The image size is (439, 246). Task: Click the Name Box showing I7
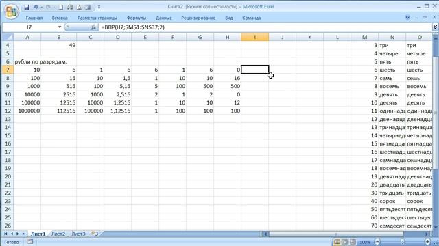(x=29, y=27)
